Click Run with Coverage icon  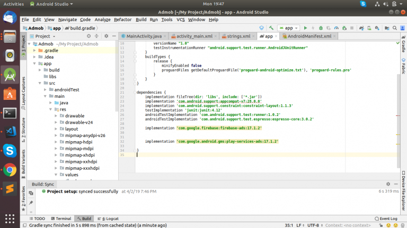coord(329,28)
